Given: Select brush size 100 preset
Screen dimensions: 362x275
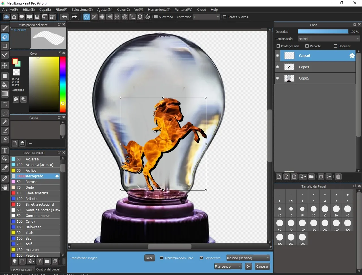Looking at the screenshot, I should (x=302, y=225).
